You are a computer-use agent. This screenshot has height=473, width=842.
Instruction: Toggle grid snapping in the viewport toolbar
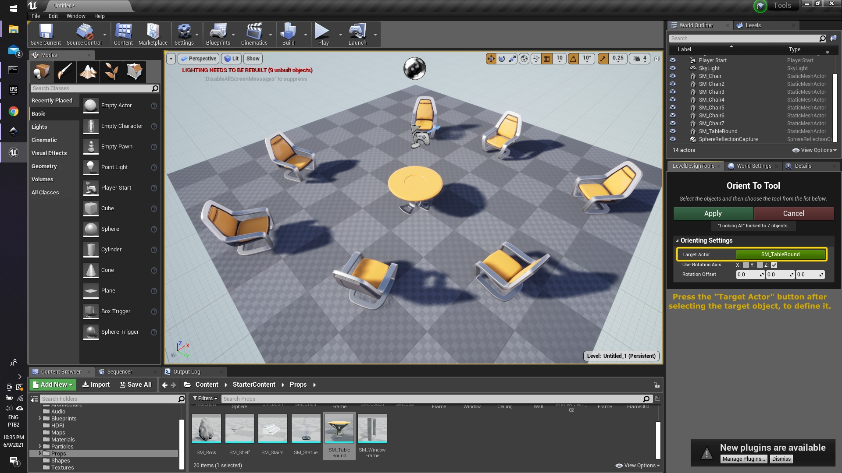click(547, 58)
